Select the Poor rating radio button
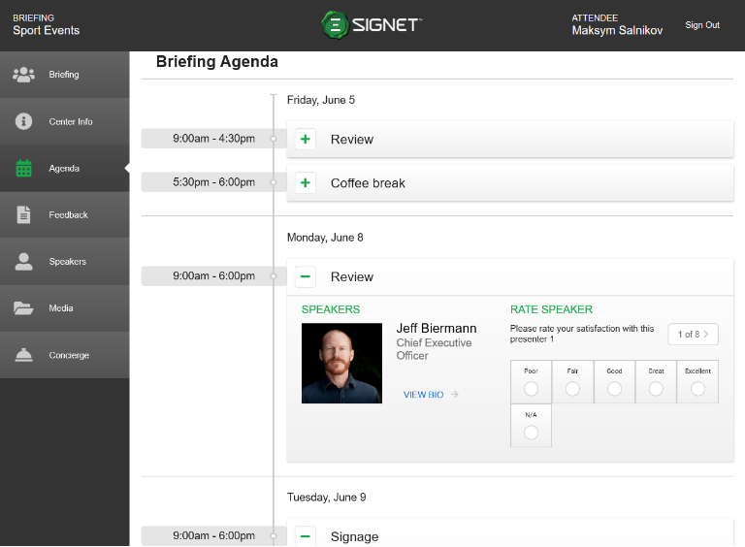745x547 pixels. [531, 389]
